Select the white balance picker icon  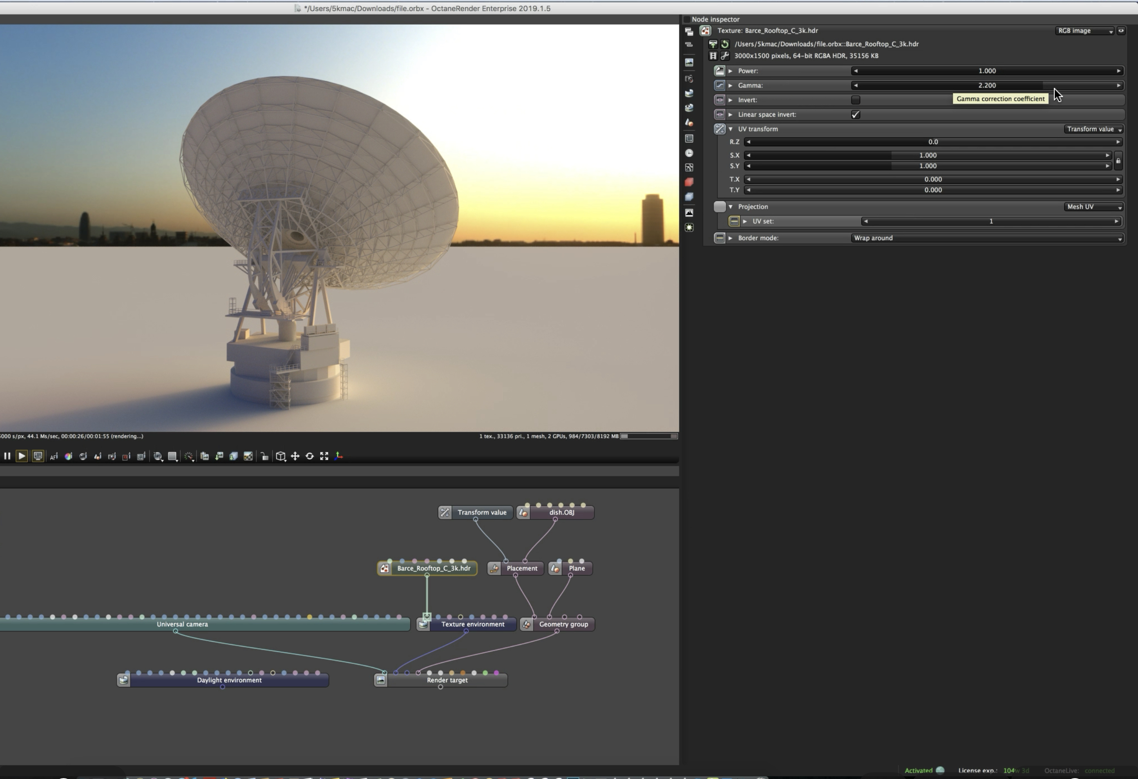[x=69, y=456]
